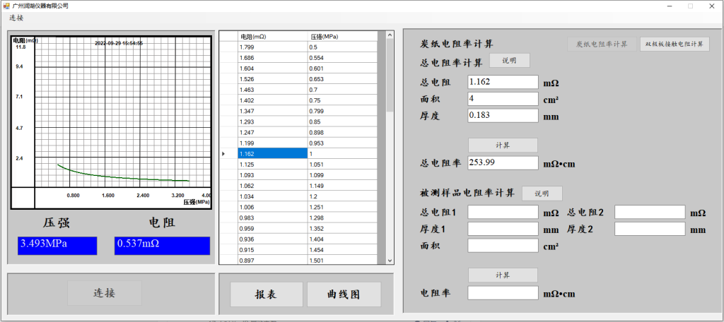Screen dimensions: 724x322
Task: Switch to 双极板接触电阻计算 tab button
Action: [x=674, y=44]
